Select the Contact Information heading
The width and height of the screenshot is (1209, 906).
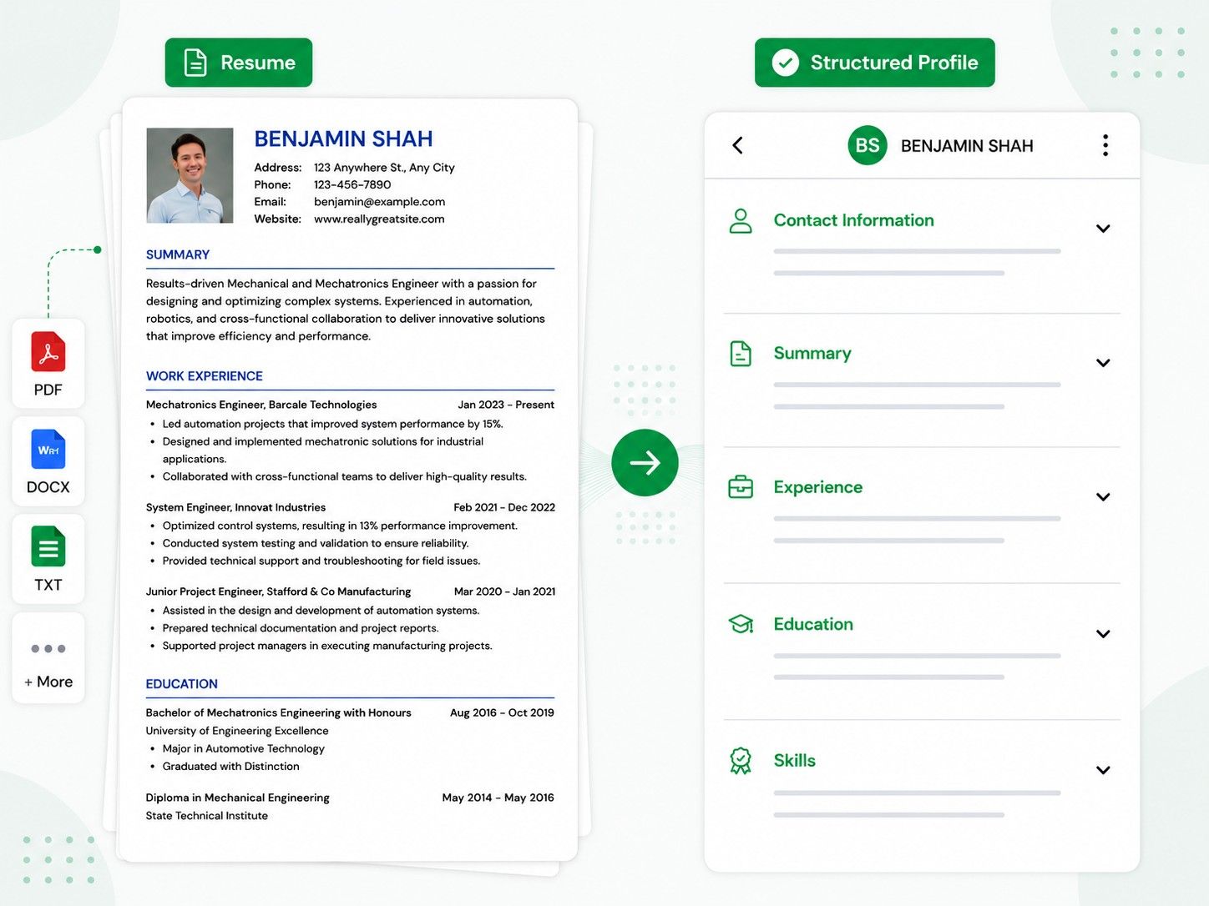853,220
